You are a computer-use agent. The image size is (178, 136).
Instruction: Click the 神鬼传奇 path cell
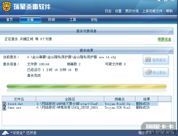coord(69,107)
